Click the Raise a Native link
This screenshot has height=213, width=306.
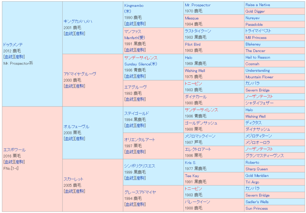click(258, 5)
